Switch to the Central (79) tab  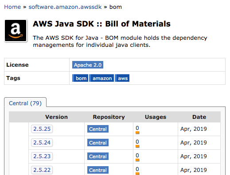click(25, 103)
